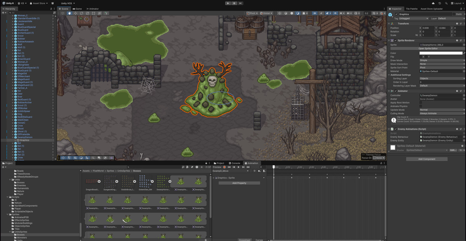Viewport: 466px width, 241px height.
Task: Click the white material preview swatch
Action: 393,147
